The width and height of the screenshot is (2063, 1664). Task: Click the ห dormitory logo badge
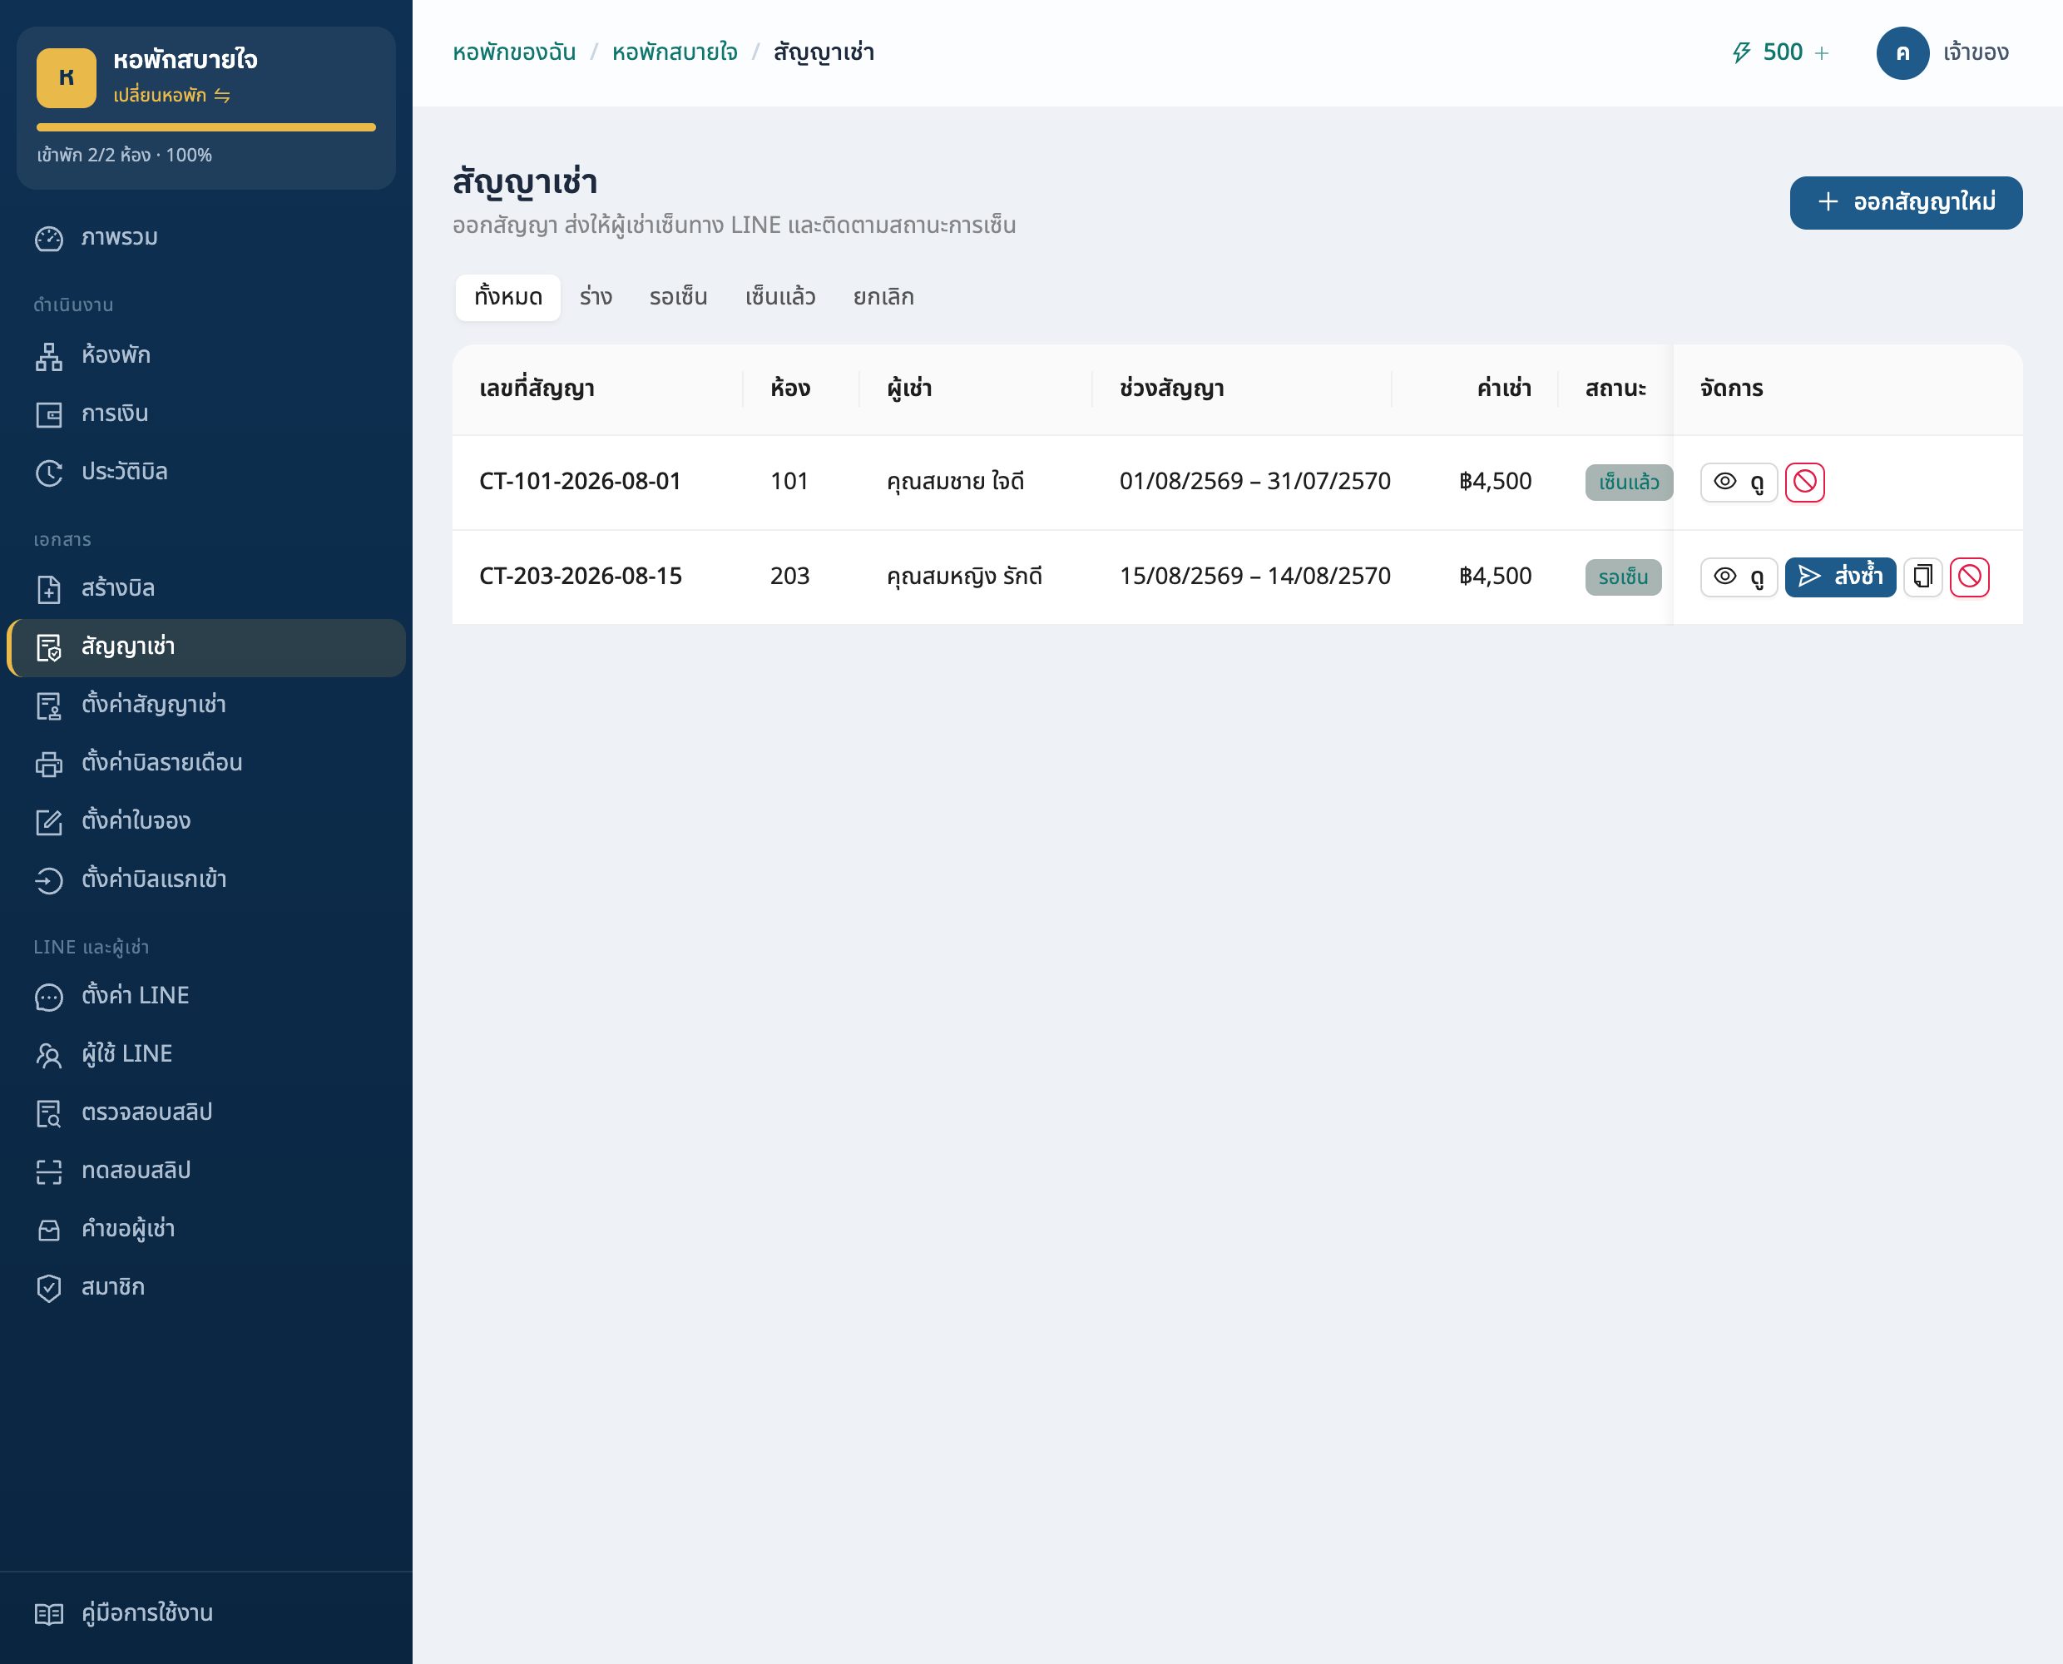tap(66, 77)
